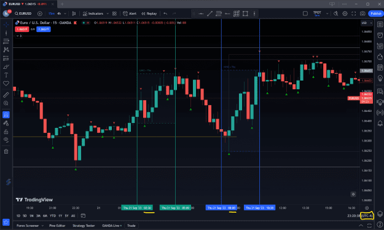Open the watchlist panel
Screen dimensions: 384x230
tap(380, 24)
